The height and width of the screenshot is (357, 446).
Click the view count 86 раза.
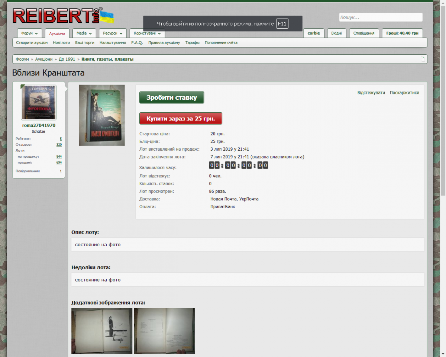click(x=217, y=191)
